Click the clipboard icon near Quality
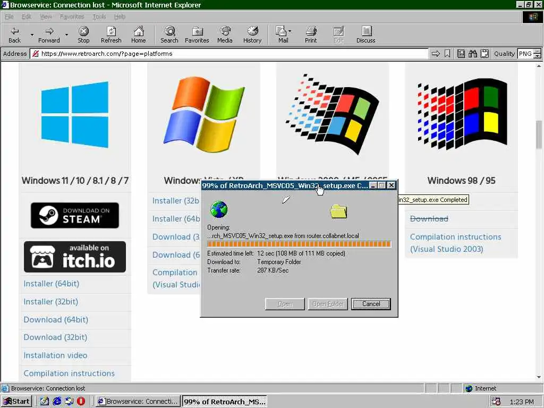Image resolution: width=544 pixels, height=408 pixels. click(484, 54)
